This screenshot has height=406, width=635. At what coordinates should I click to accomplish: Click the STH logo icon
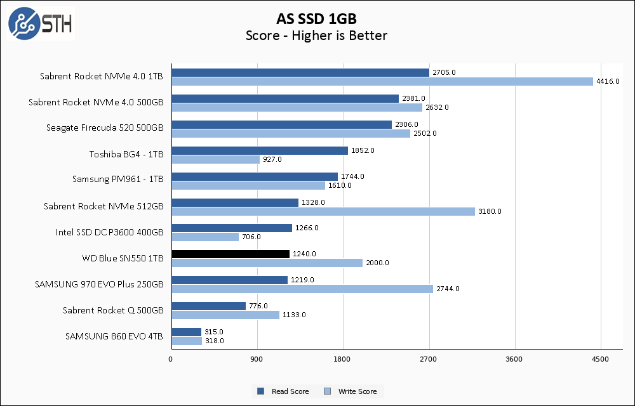(41, 23)
